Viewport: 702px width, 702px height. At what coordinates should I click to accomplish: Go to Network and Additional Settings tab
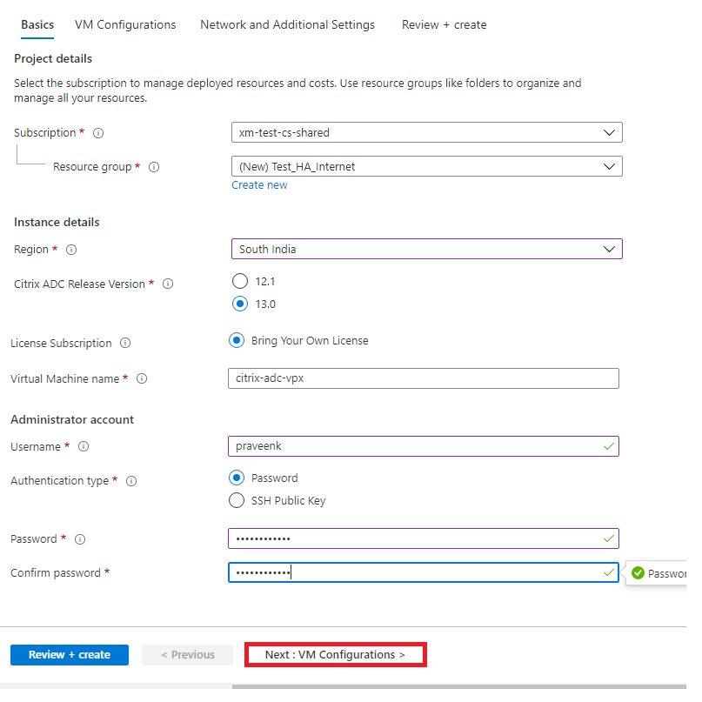(287, 25)
